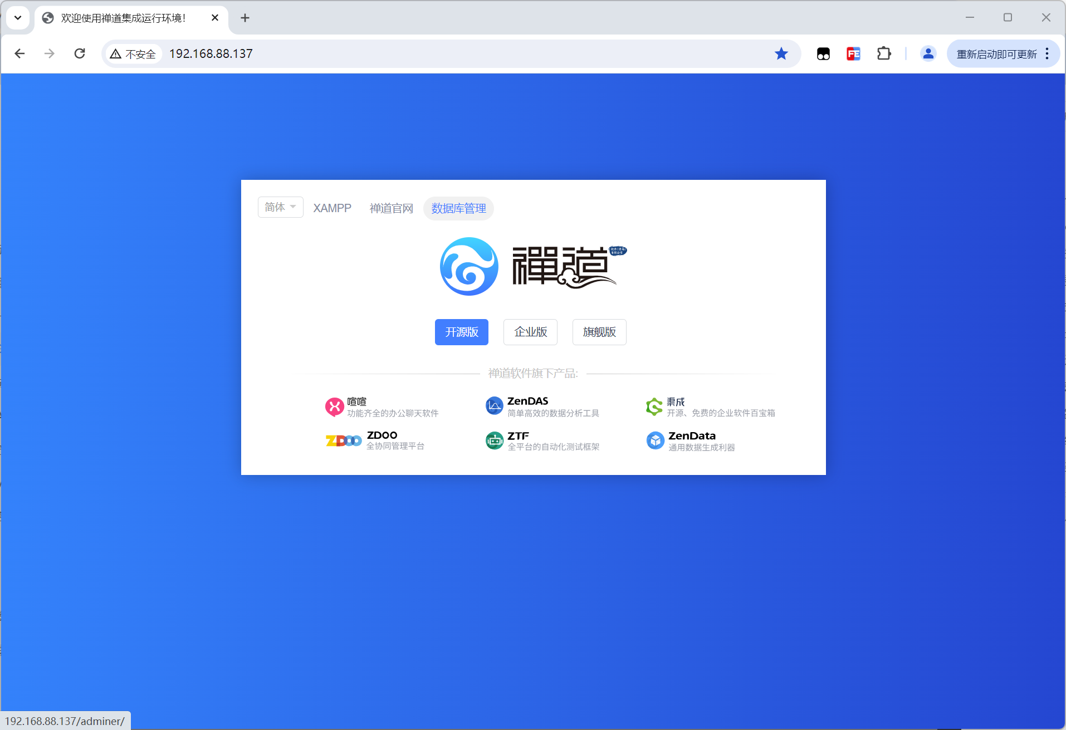
Task: Open the user profile avatar
Action: (928, 54)
